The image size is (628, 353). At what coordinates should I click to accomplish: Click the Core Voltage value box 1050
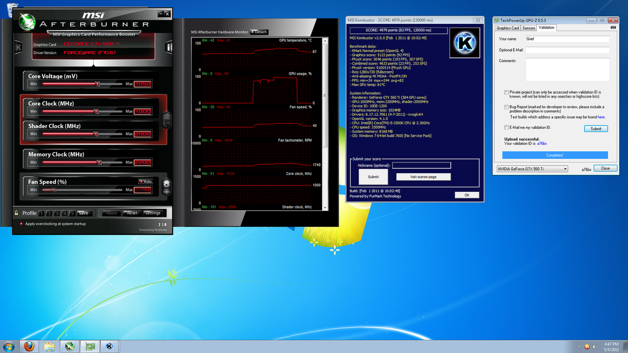143,84
